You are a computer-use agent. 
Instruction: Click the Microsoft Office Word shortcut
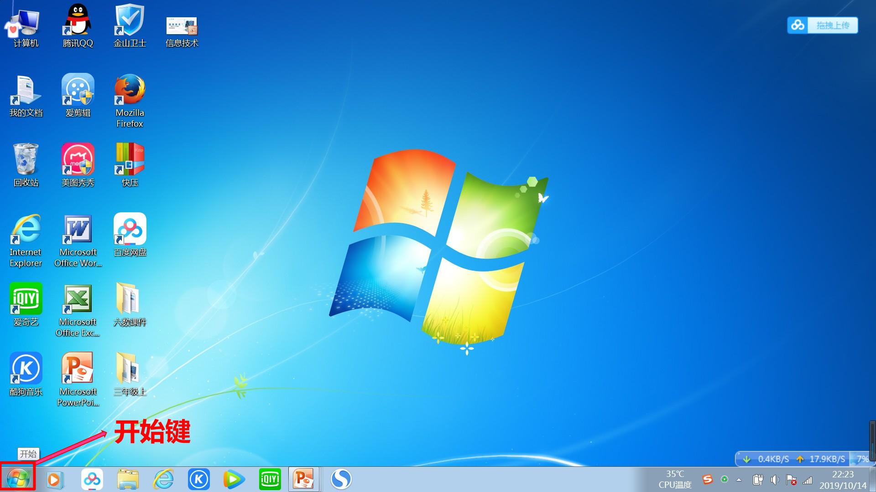click(78, 241)
